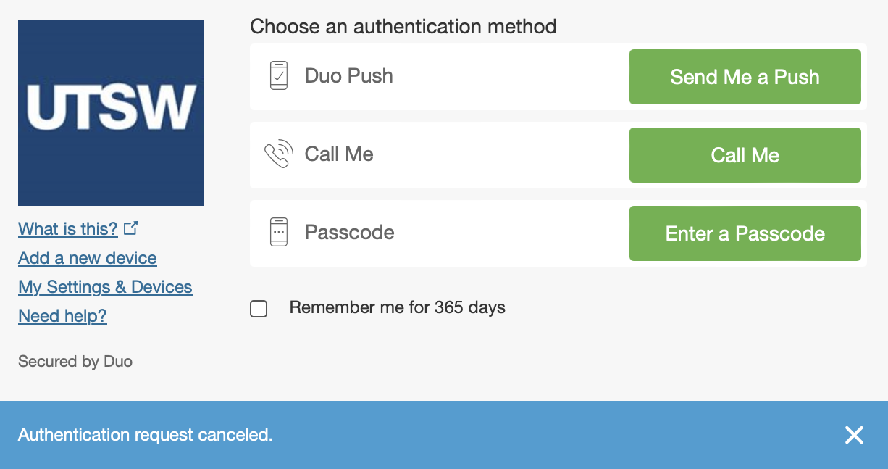Click the 'Duo Push' method label
This screenshot has width=888, height=469.
[348, 76]
